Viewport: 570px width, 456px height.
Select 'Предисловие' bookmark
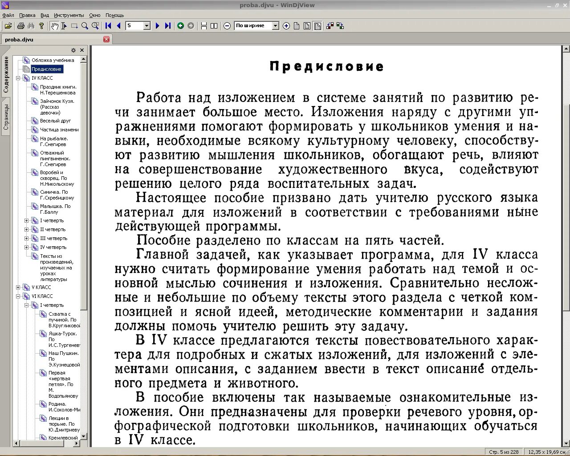tap(47, 69)
